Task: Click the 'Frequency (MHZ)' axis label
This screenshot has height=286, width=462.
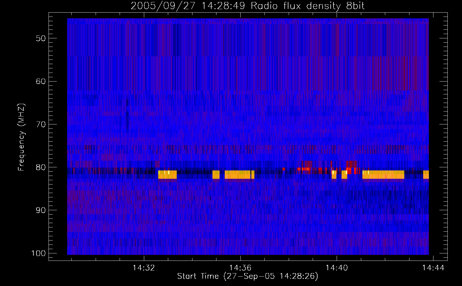Action: click(21, 137)
